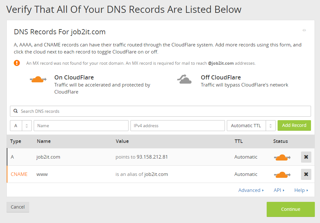Open the record type A dropdown
The height and width of the screenshot is (223, 320).
pos(21,126)
